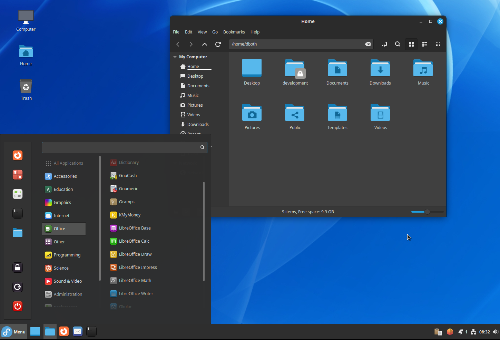The width and height of the screenshot is (500, 340).
Task: Open the File menu
Action: 176,32
